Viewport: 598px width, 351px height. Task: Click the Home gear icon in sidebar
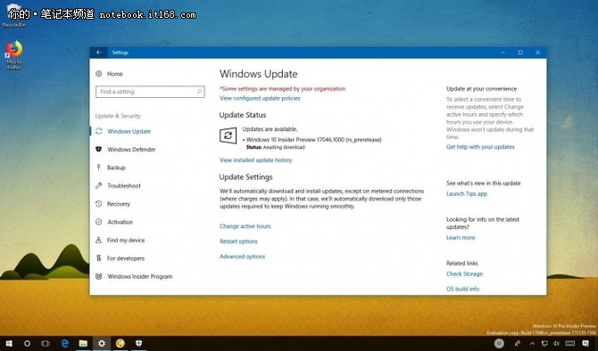point(99,74)
